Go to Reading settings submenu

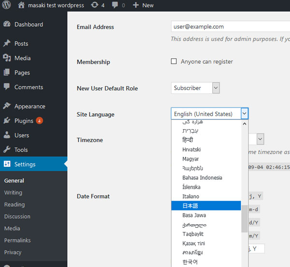tap(14, 205)
